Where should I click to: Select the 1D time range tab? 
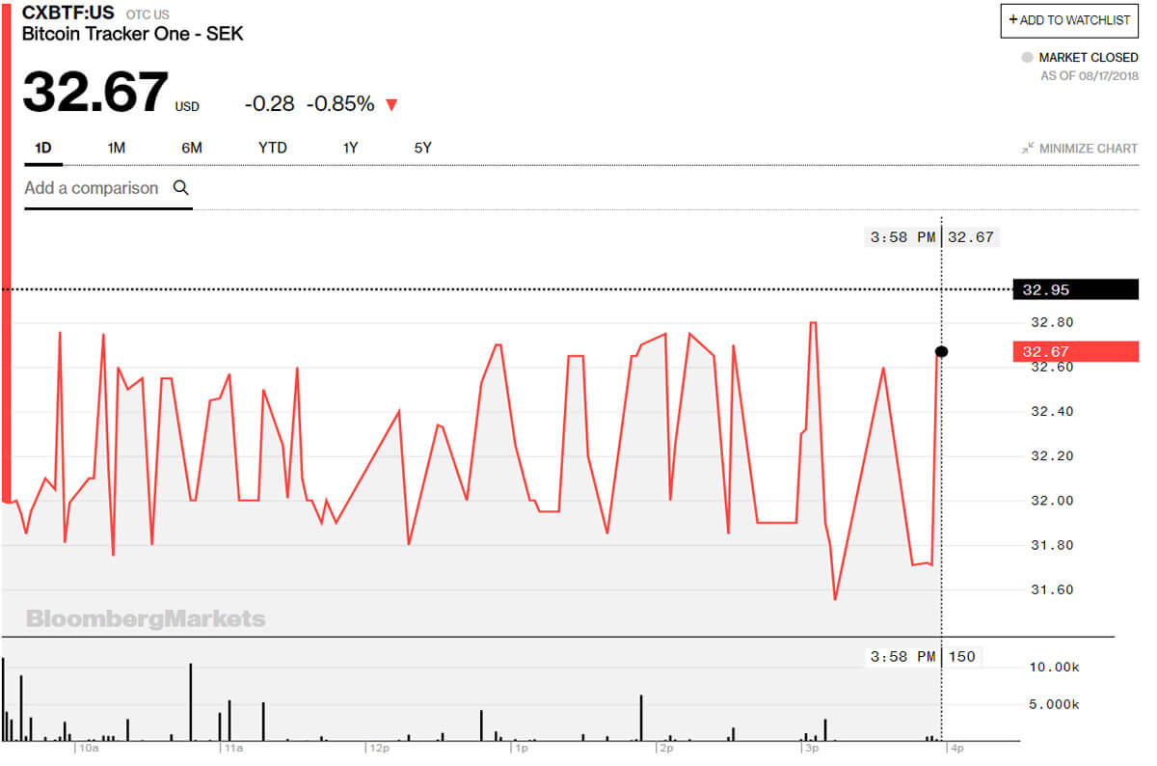click(x=42, y=149)
